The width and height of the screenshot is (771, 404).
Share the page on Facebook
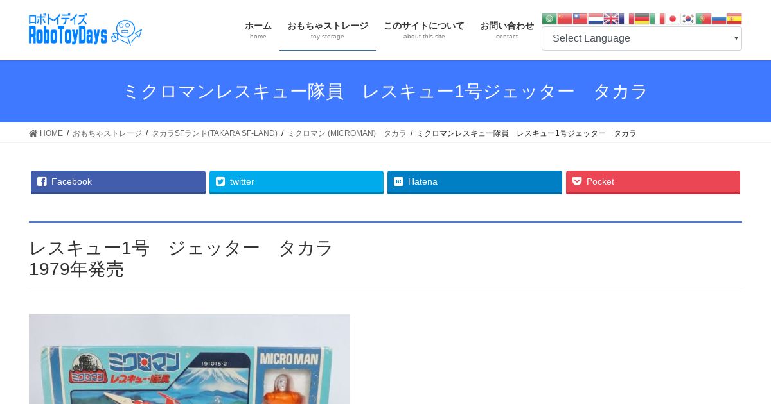(118, 182)
